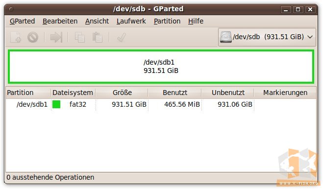Click the 465.56 MiB used cell
Screen dimensions: 323x189
pos(182,104)
